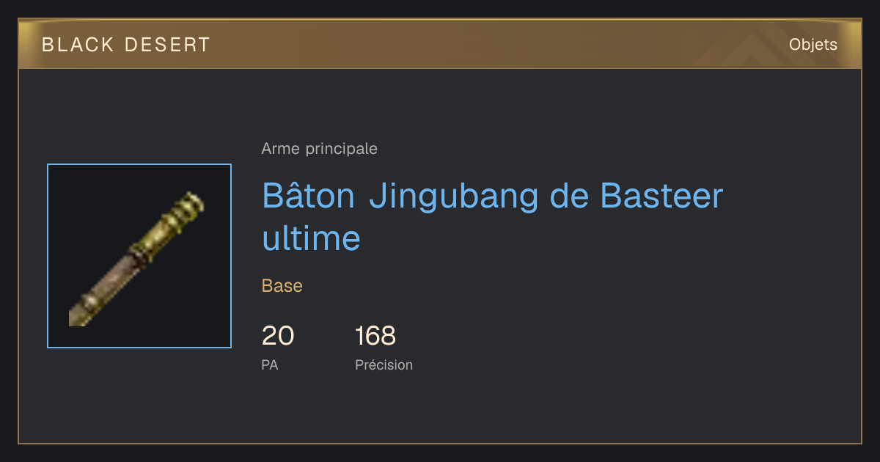Select the Précision value 168
Viewport: 880px width, 462px height.
375,336
